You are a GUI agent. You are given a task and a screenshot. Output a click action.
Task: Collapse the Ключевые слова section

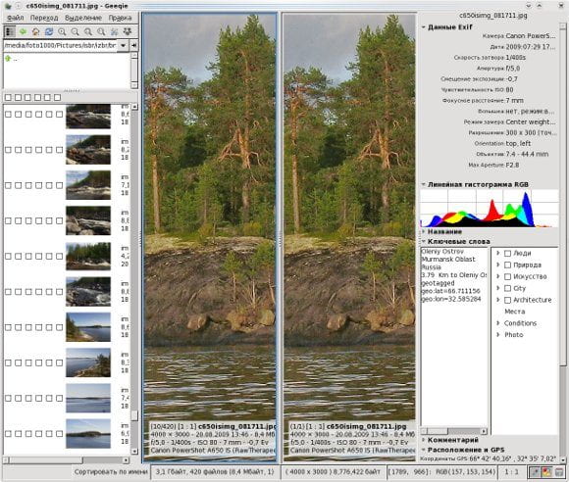tap(423, 241)
